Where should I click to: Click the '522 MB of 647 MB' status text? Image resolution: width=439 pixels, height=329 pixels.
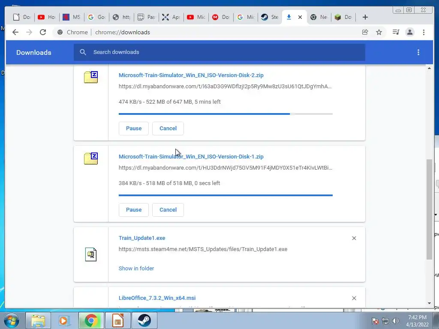click(x=169, y=102)
